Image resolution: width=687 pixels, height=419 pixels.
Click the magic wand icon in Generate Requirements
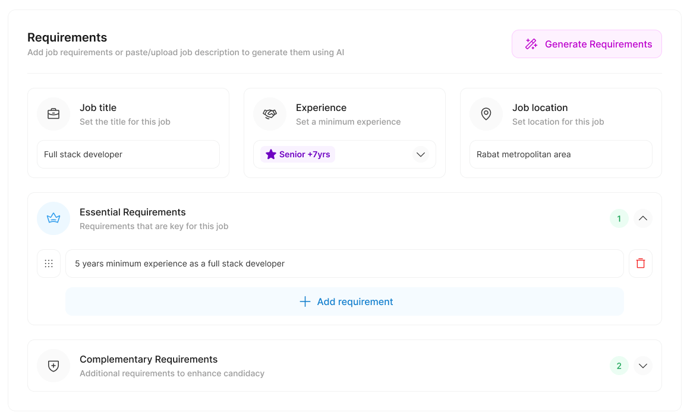(531, 44)
